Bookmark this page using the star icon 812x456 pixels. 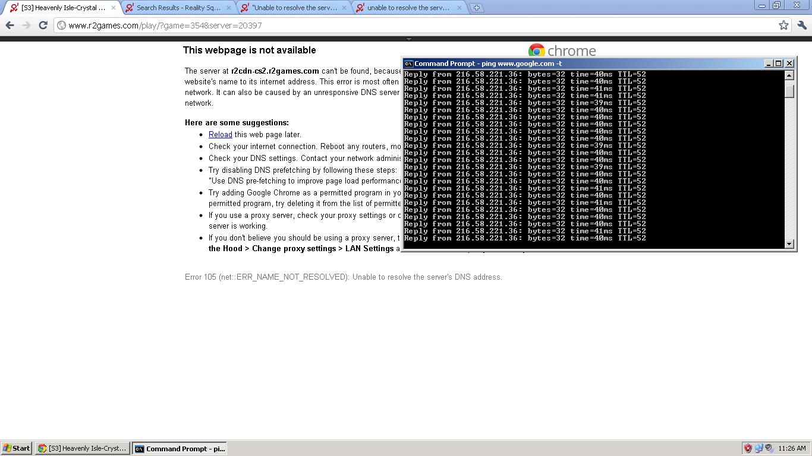coord(783,25)
